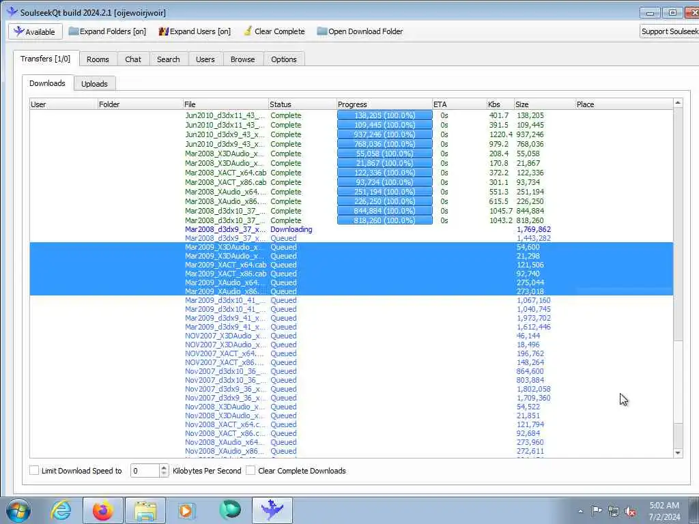The width and height of the screenshot is (699, 524).
Task: Select the queued row with size 864,600
Action: pos(352,371)
